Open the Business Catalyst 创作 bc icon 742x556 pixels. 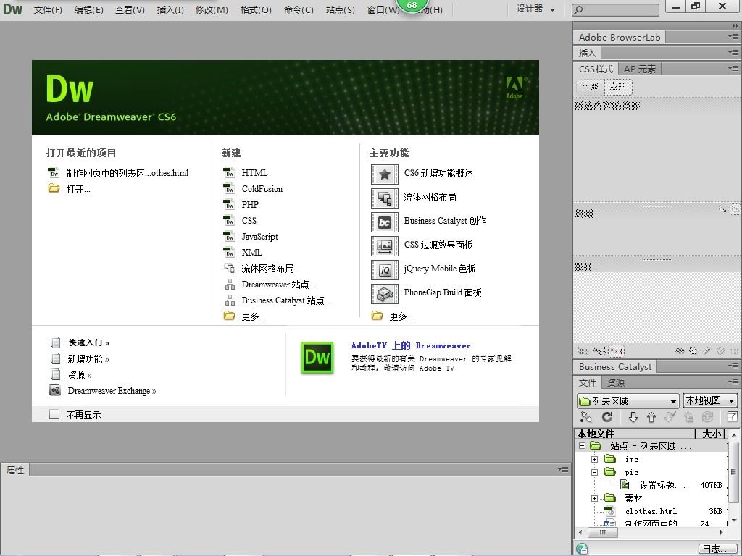point(384,222)
